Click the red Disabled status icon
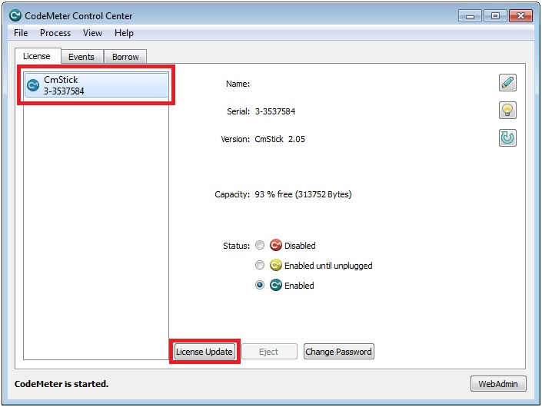 pos(276,245)
